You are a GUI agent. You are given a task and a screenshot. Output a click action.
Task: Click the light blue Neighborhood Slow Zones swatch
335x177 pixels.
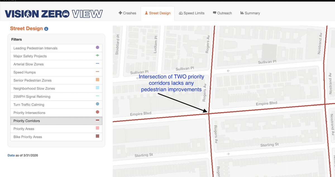point(97,88)
